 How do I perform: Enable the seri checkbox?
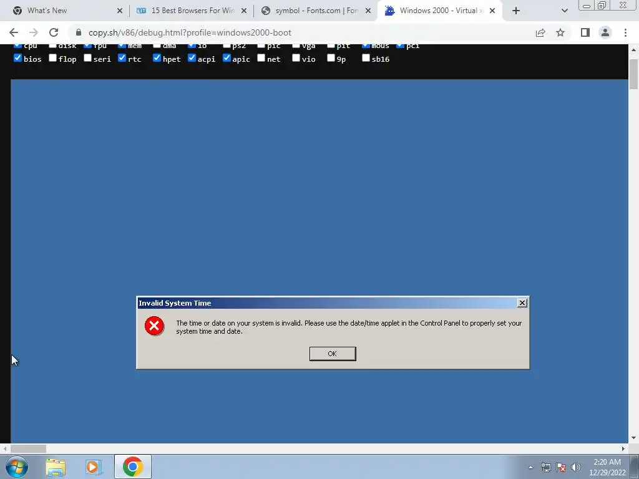click(x=87, y=58)
